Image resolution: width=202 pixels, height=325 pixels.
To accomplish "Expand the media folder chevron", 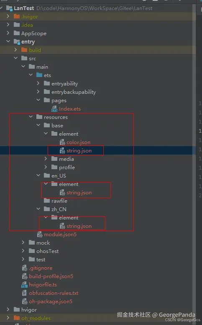I will pos(46,159).
